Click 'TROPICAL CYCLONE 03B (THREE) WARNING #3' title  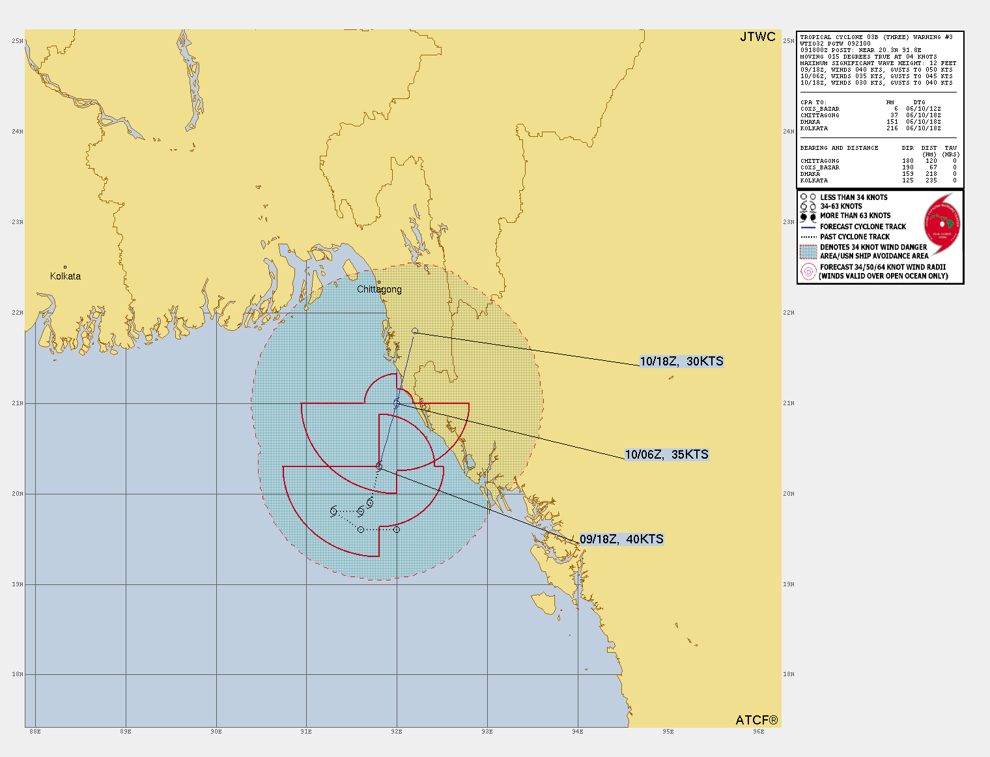[876, 37]
